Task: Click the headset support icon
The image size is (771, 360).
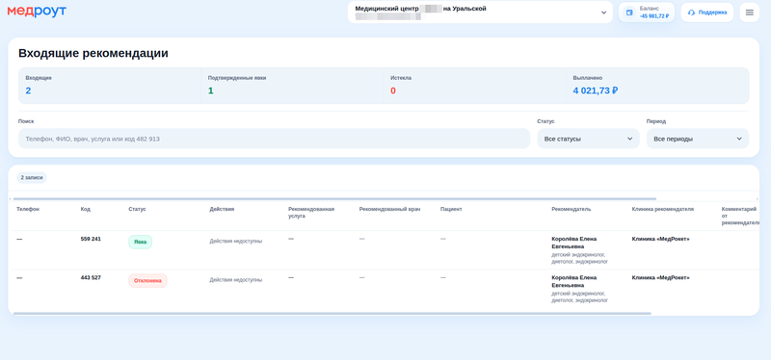Action: pyautogui.click(x=691, y=13)
